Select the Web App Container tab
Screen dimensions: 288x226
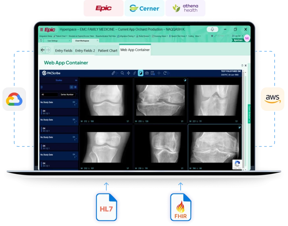(135, 50)
